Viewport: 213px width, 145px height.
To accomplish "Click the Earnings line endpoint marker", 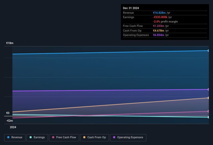I will coord(209,117).
